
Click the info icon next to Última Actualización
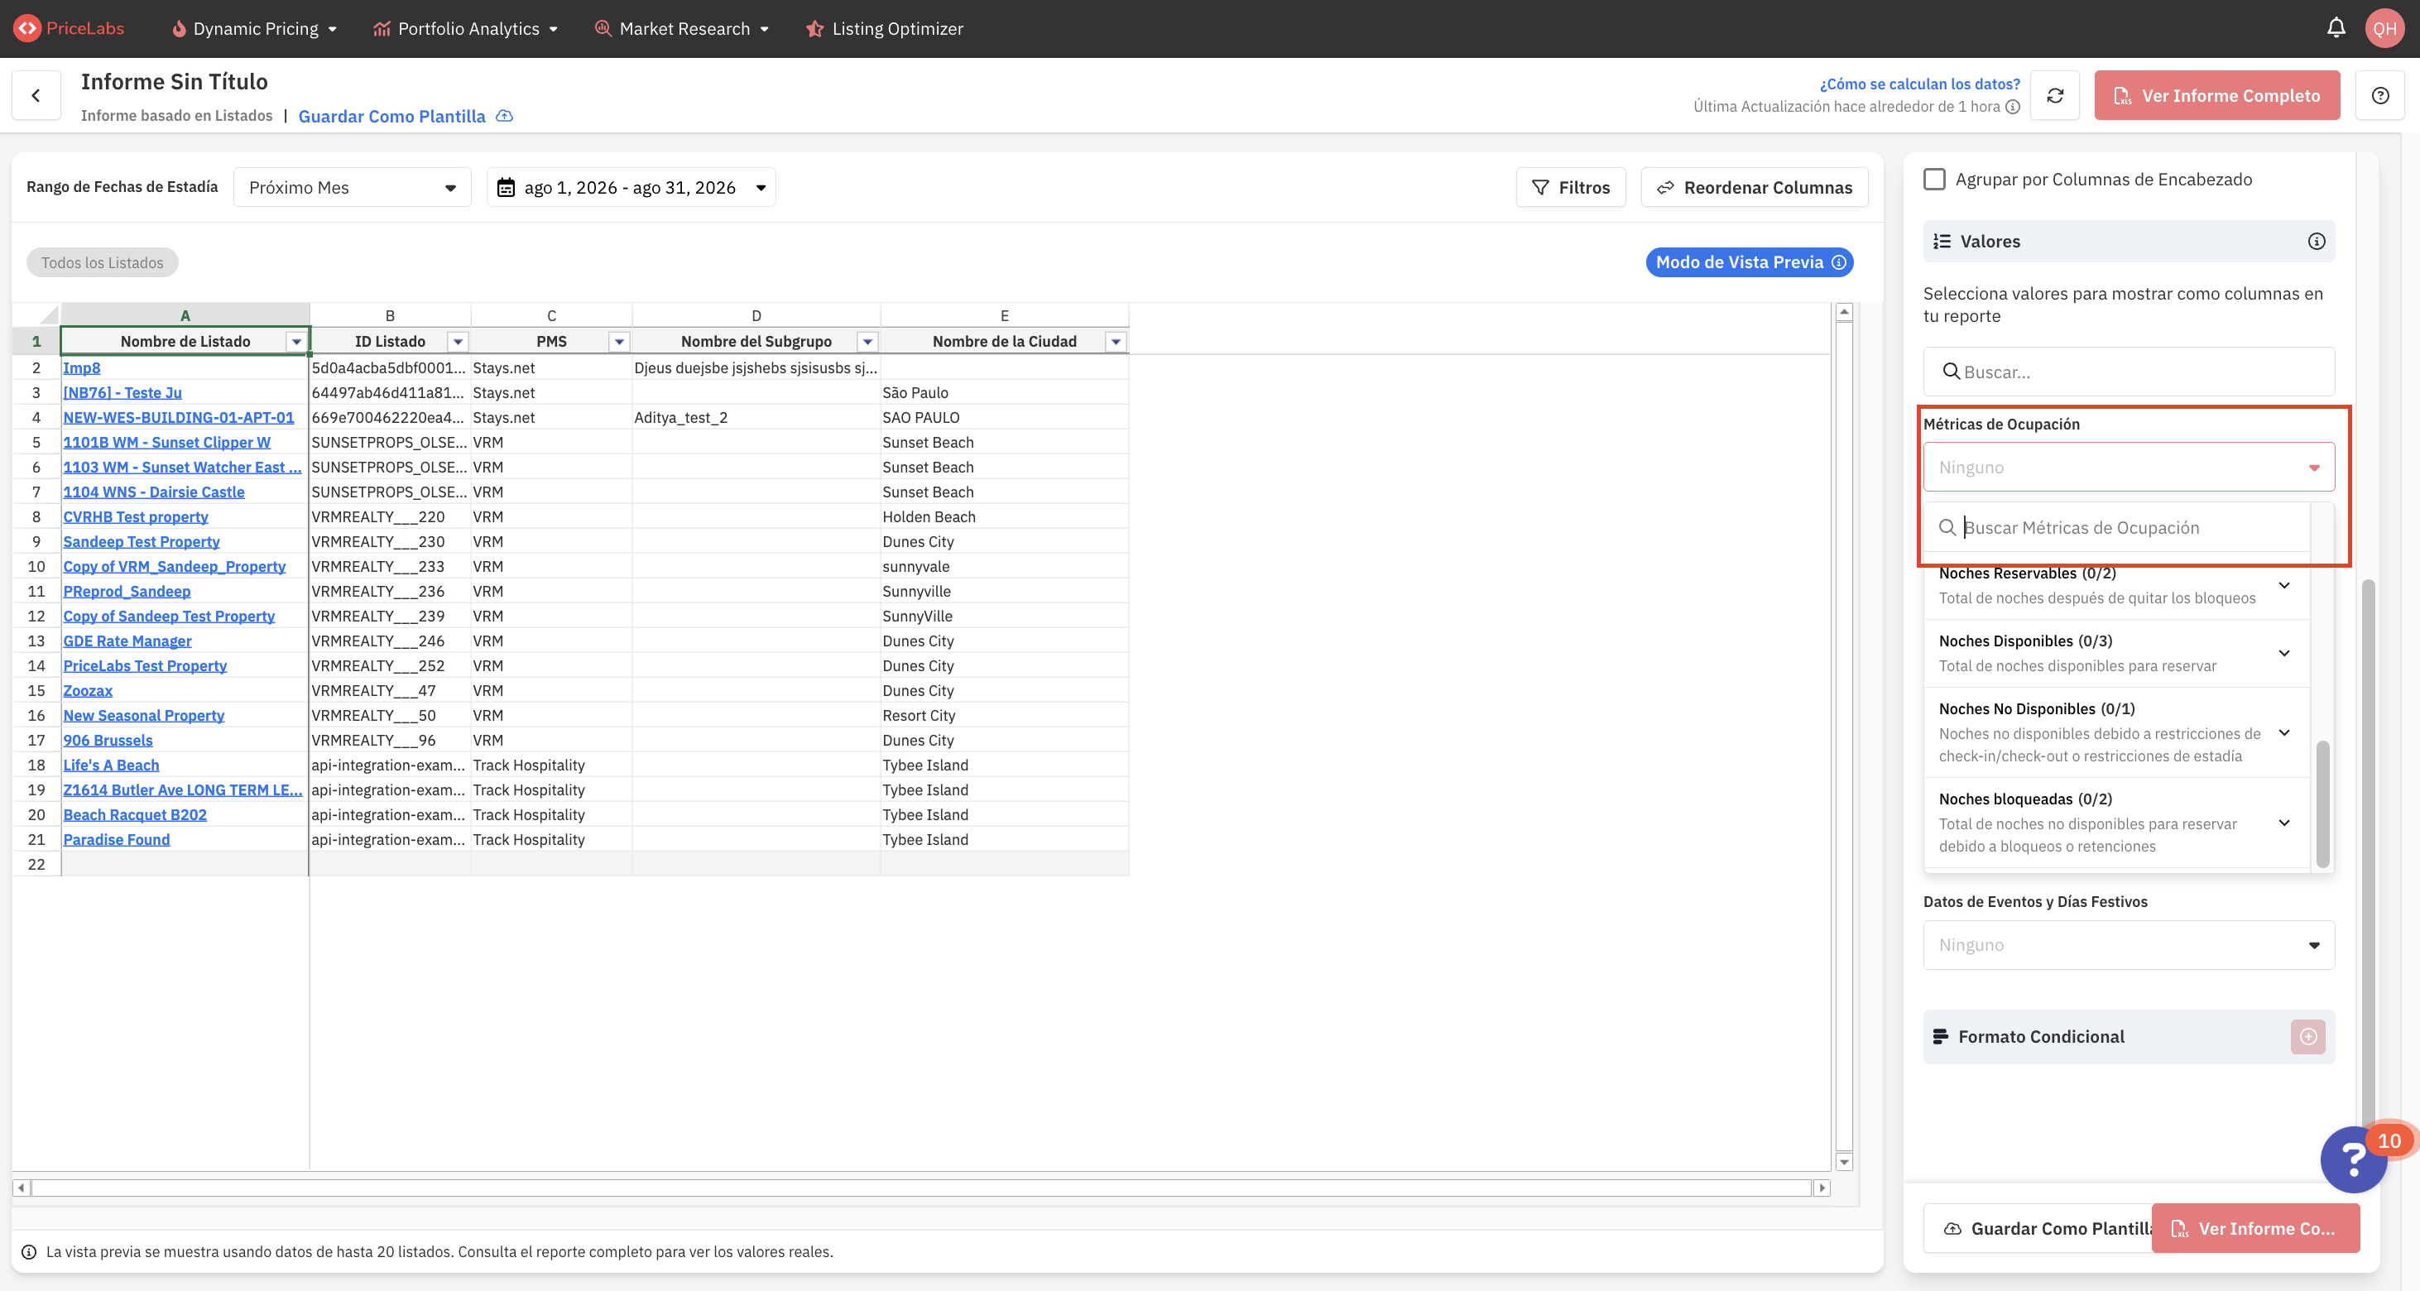pos(2012,106)
